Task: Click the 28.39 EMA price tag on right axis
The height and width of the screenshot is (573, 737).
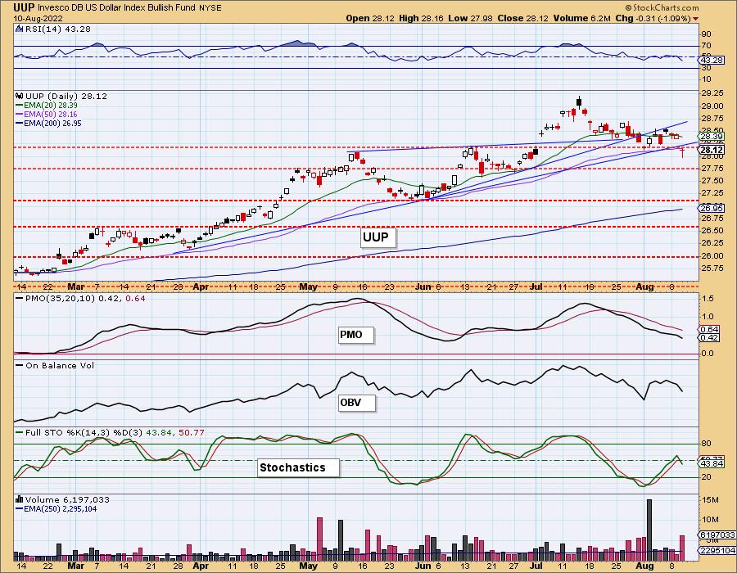Action: pyautogui.click(x=711, y=137)
